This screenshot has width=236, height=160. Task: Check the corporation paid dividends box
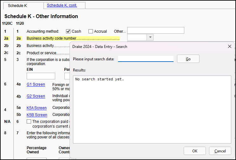29,122
